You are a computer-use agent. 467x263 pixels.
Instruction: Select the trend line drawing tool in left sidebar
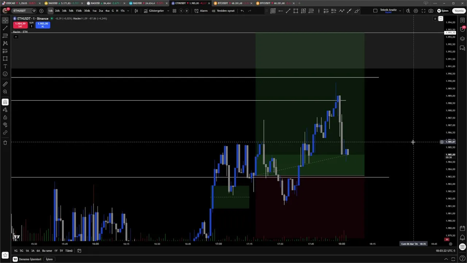[5, 28]
